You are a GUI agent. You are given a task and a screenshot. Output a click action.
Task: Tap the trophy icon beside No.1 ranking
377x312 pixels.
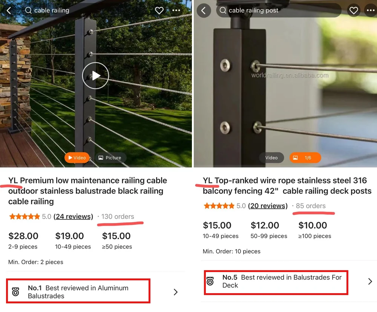click(x=15, y=292)
